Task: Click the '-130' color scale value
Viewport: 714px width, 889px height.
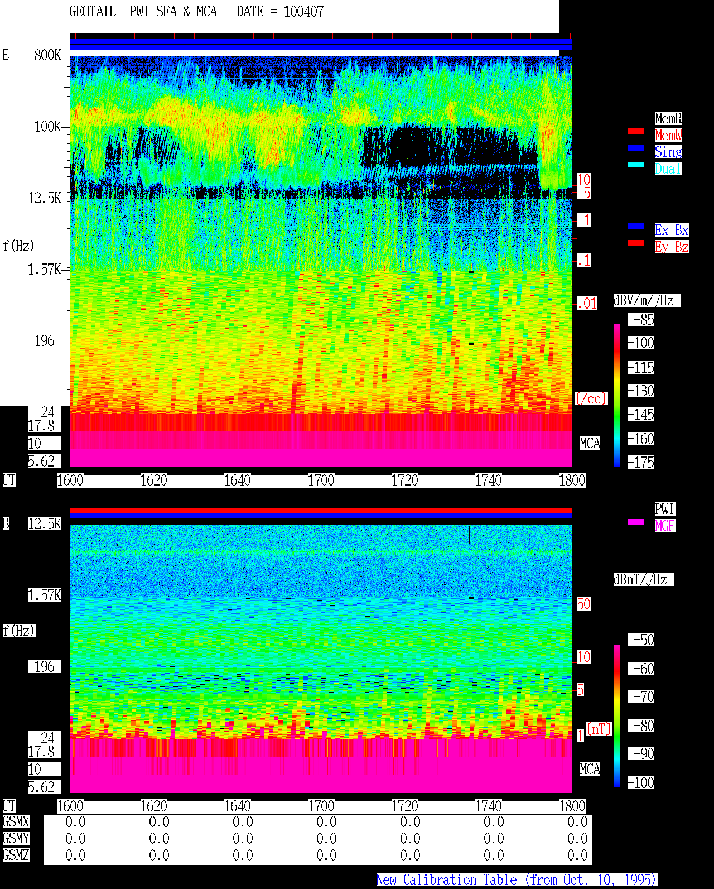Action: (641, 391)
